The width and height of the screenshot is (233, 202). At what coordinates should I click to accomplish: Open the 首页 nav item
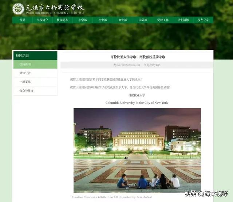pos(22,20)
